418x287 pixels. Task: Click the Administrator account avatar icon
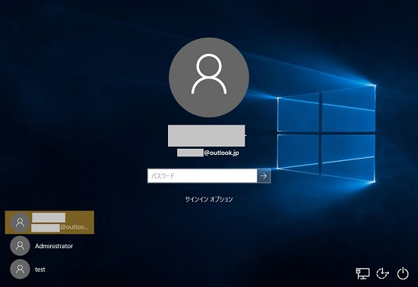click(x=20, y=246)
